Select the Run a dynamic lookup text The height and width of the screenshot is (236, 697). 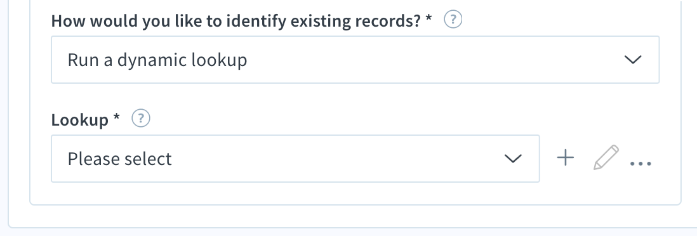pos(157,60)
